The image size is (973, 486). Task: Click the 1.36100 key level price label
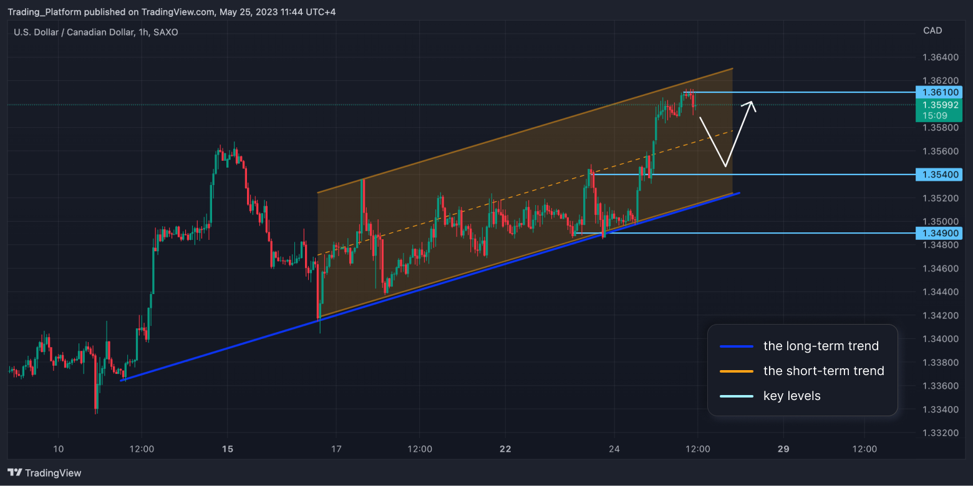[939, 92]
